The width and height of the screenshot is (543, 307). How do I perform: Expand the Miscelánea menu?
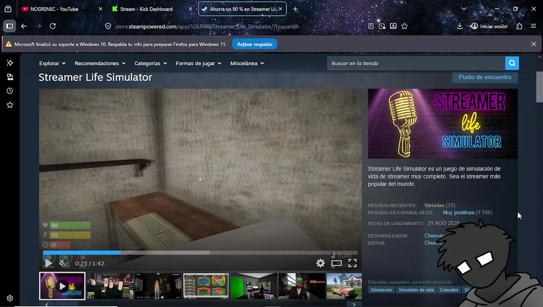247,63
